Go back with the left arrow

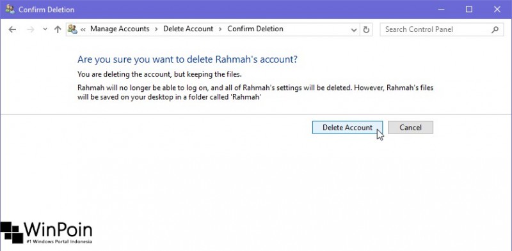click(x=12, y=29)
